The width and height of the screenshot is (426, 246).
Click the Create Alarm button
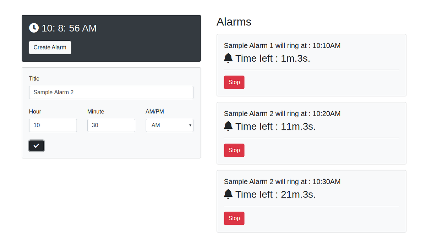coord(50,47)
